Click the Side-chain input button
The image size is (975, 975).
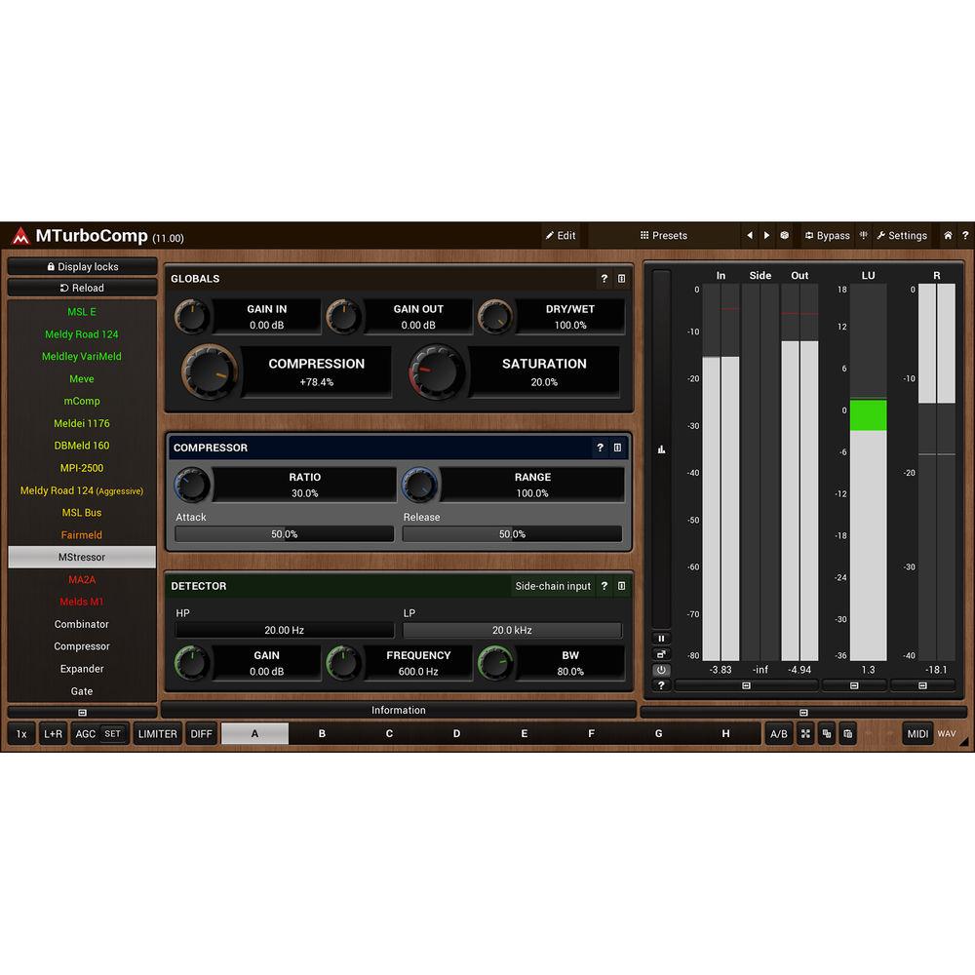click(552, 587)
